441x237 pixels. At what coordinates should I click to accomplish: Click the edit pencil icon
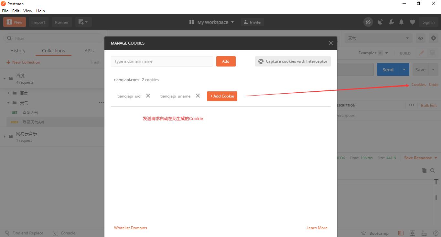(422, 53)
